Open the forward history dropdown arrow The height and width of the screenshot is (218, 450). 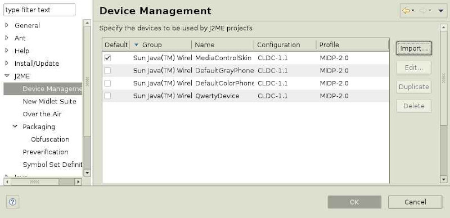(x=430, y=11)
